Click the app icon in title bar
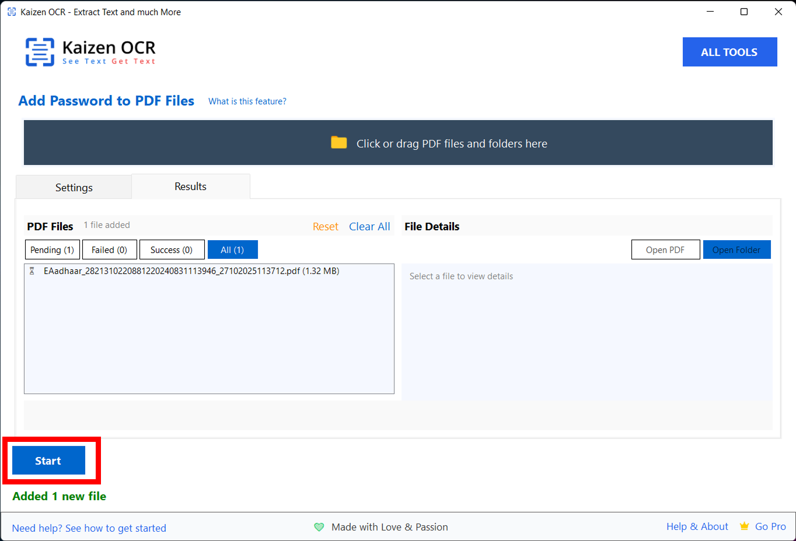Image resolution: width=796 pixels, height=541 pixels. [x=11, y=12]
